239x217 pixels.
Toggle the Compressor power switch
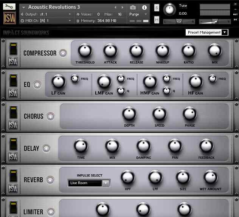pyautogui.click(x=13, y=49)
